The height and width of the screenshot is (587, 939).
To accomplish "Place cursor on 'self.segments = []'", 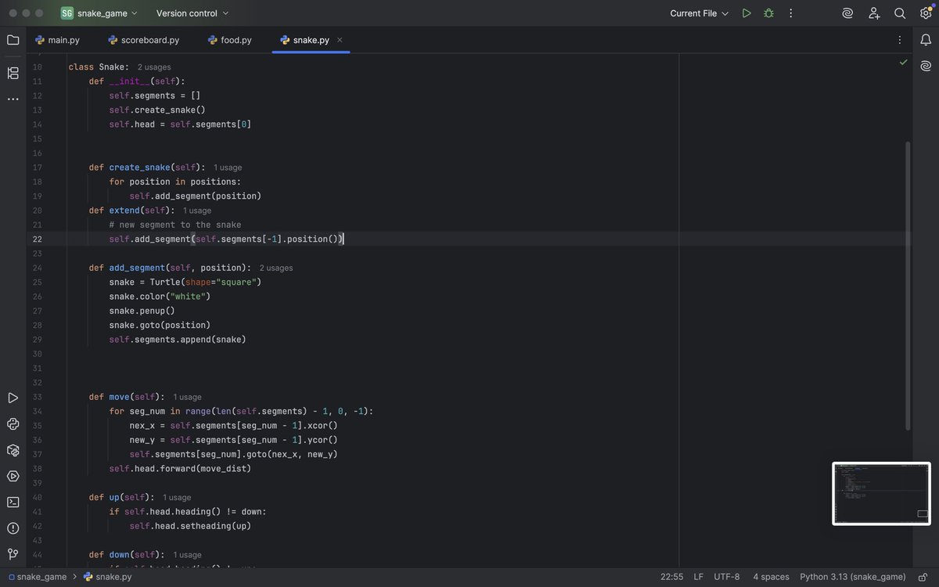I will tap(155, 95).
